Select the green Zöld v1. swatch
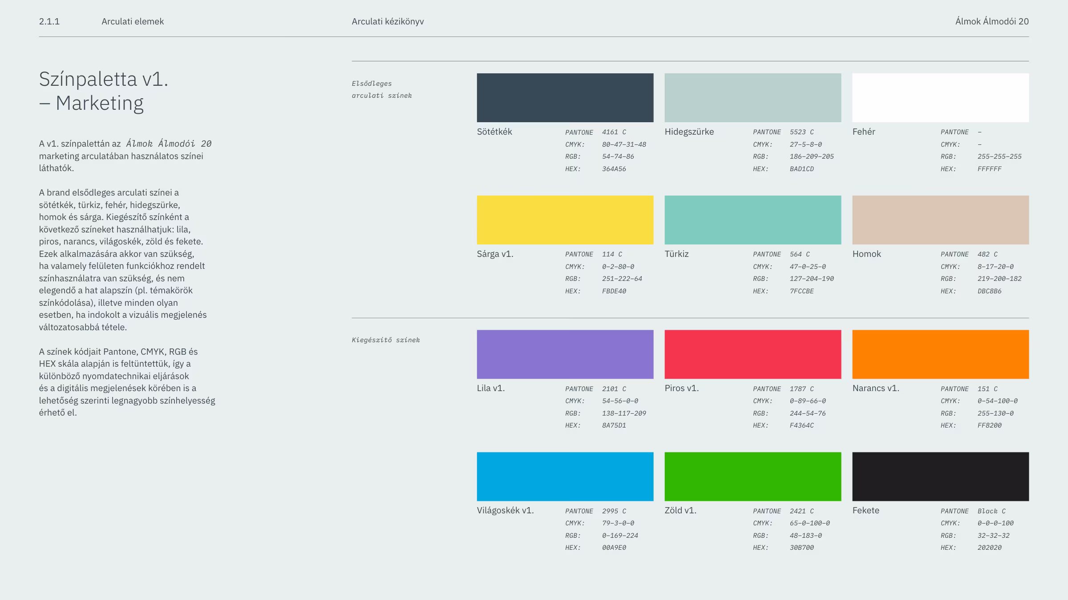This screenshot has width=1068, height=600. pyautogui.click(x=753, y=476)
